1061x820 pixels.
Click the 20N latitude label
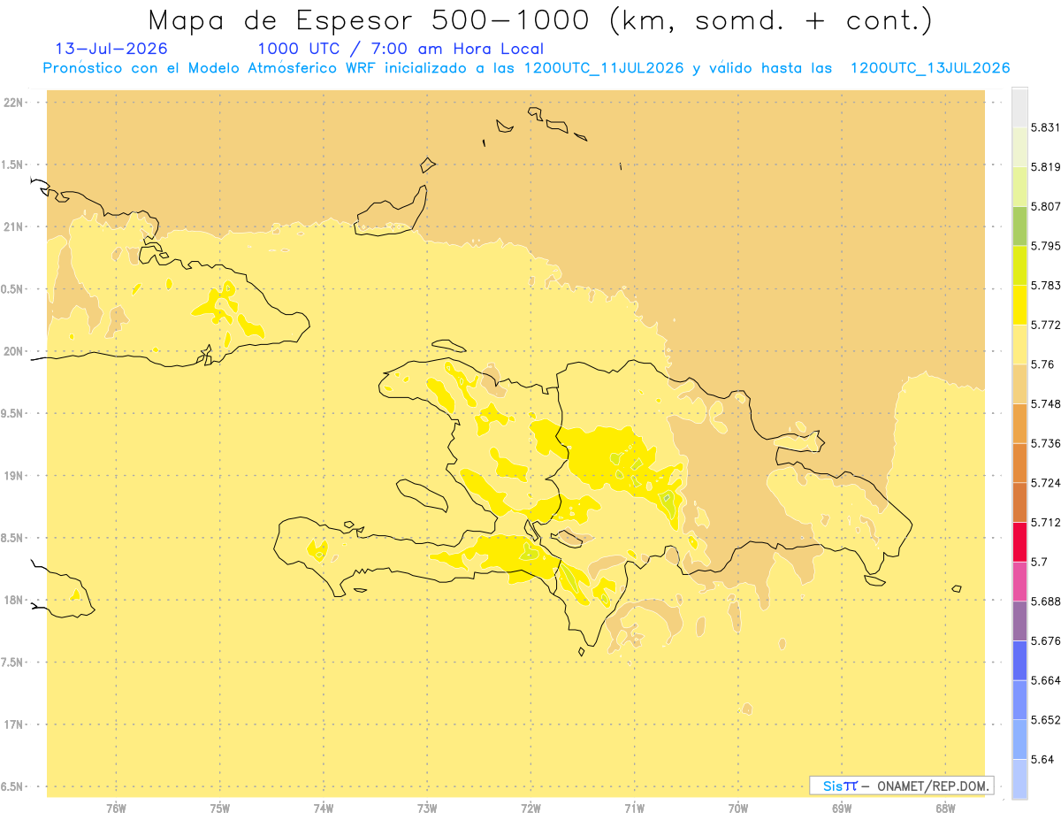click(12, 351)
